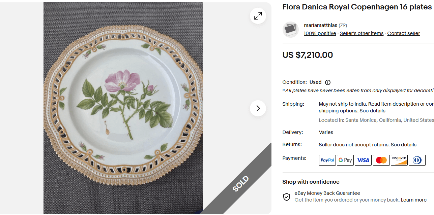This screenshot has height=215, width=434.
Task: Select the Google Pay payment icon
Action: point(345,160)
